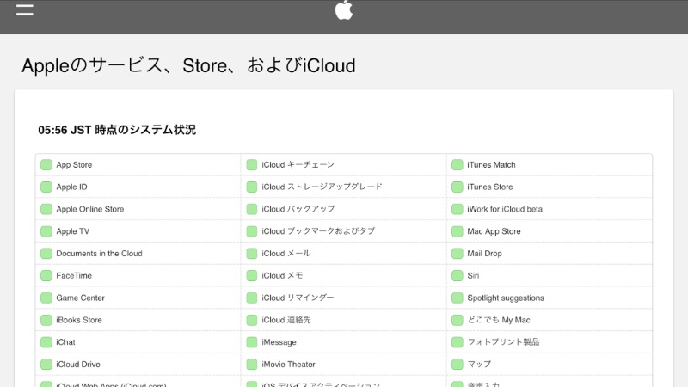Screen dimensions: 688x387
Task: Click status icon beside Mail Drop
Action: pos(458,253)
